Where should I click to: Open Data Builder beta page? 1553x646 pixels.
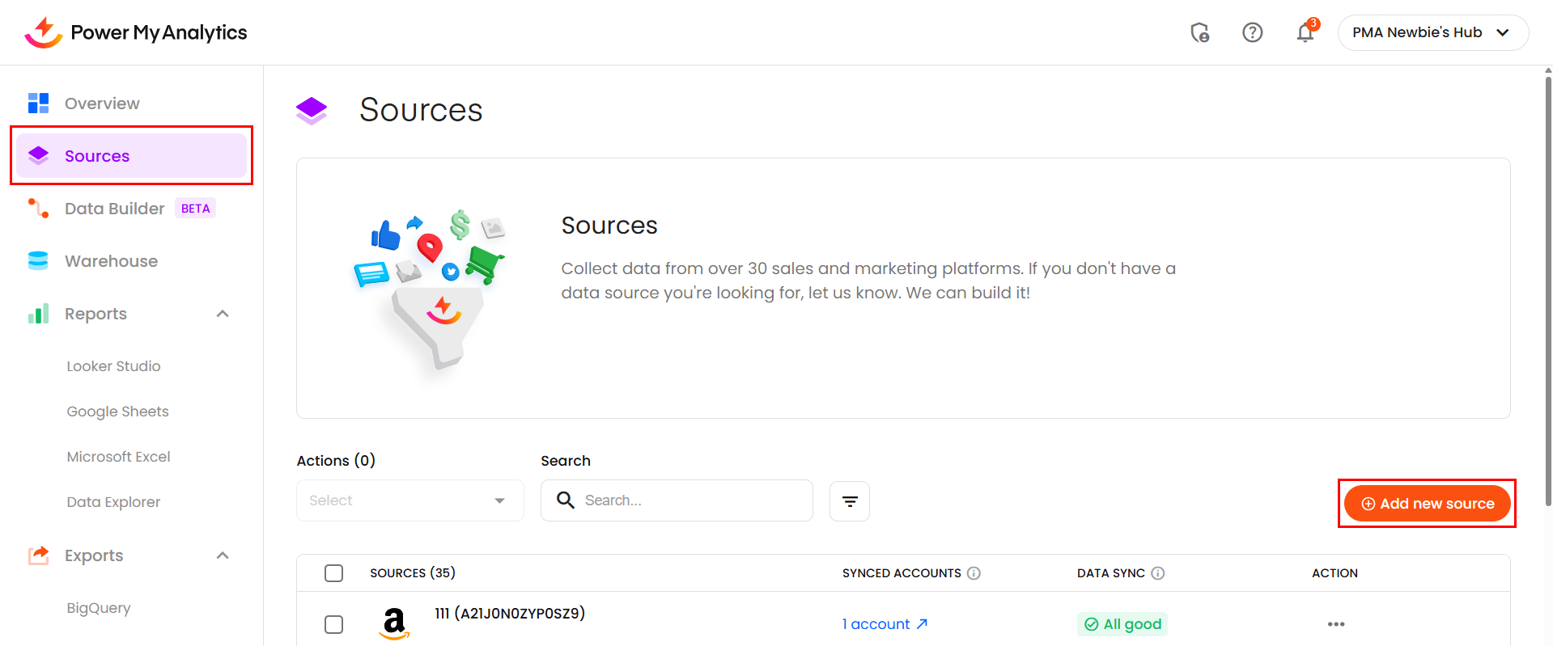click(x=114, y=209)
